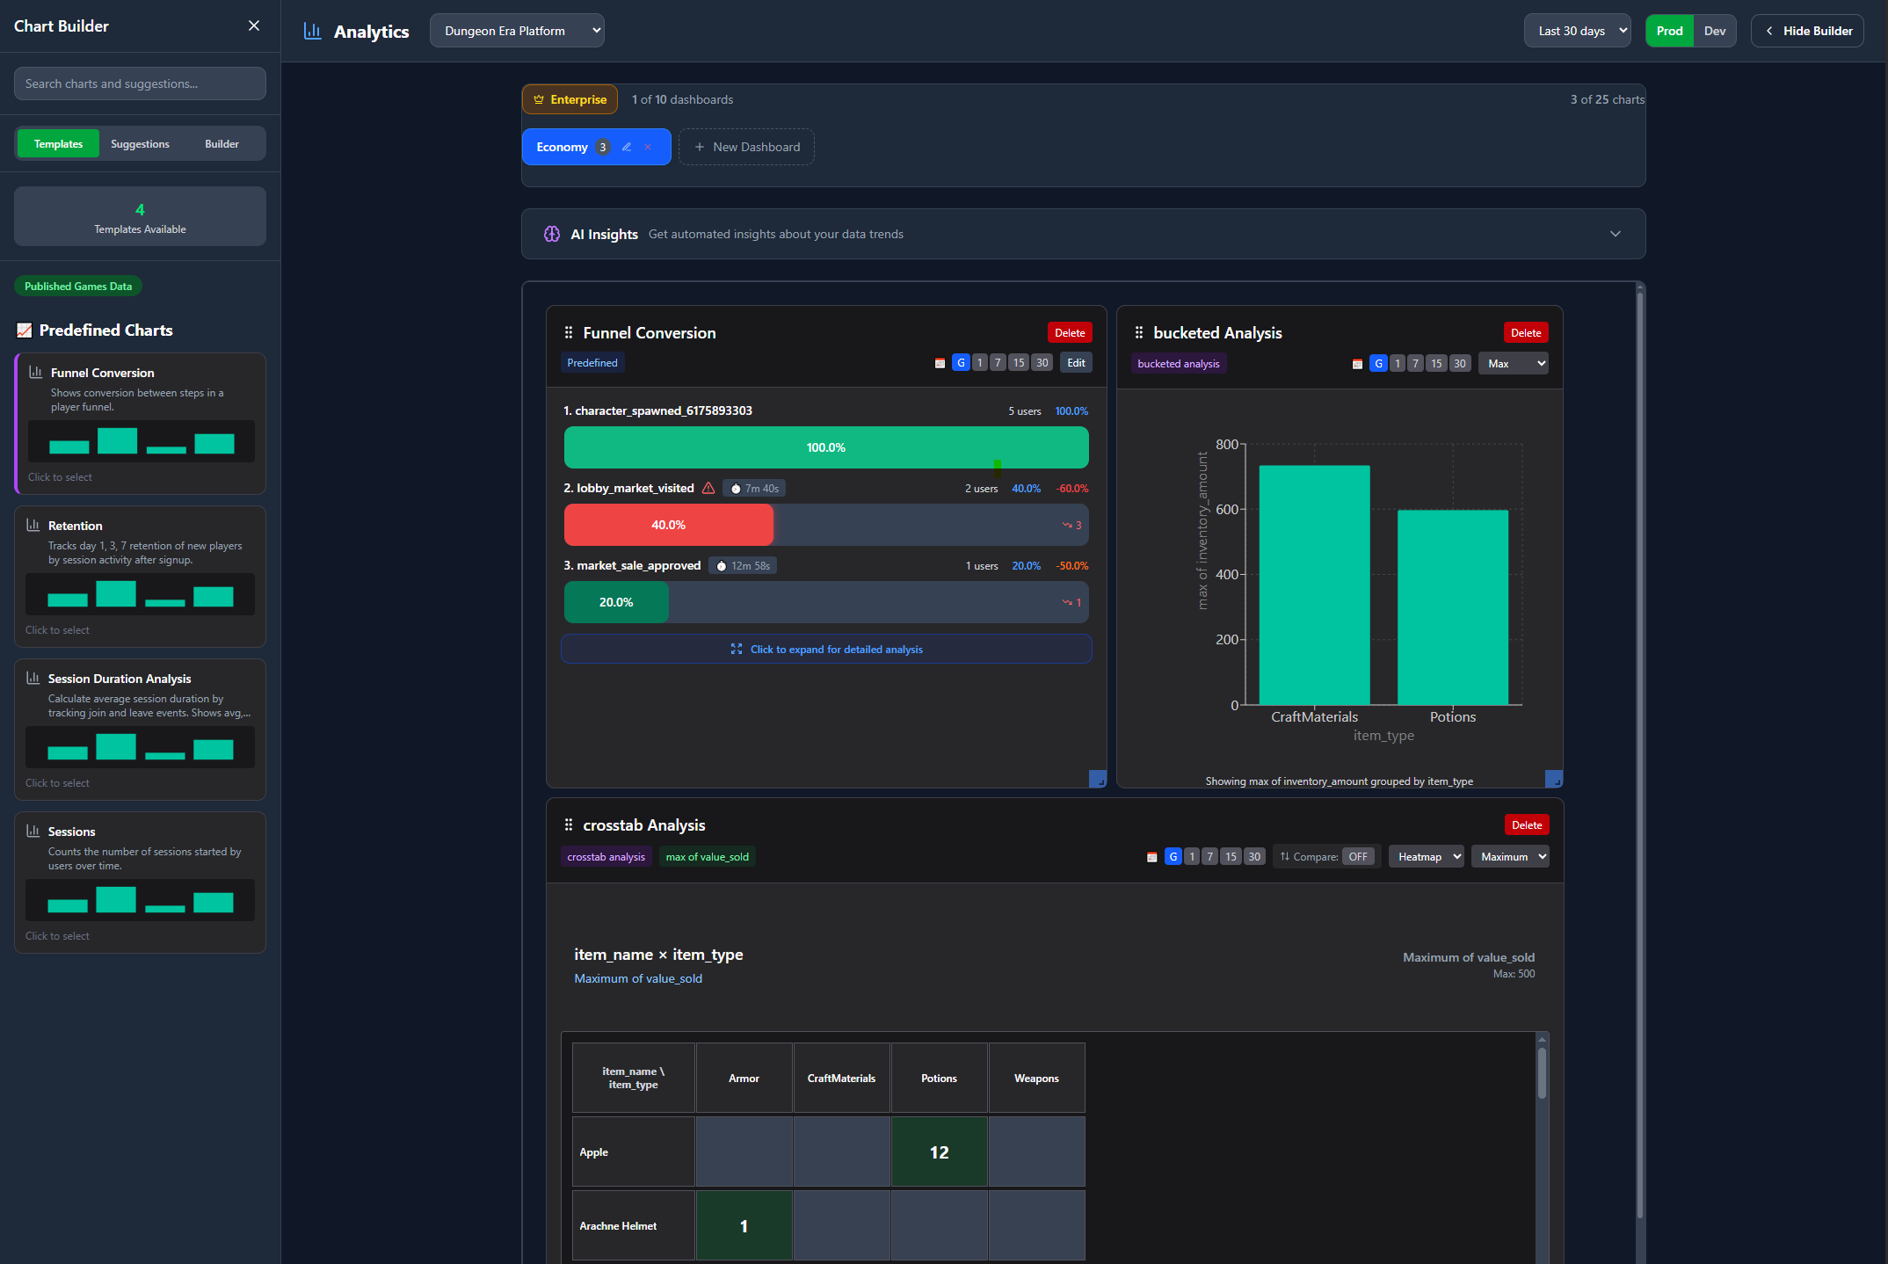
Task: Click the small x icon on Economy tab
Action: [x=648, y=147]
